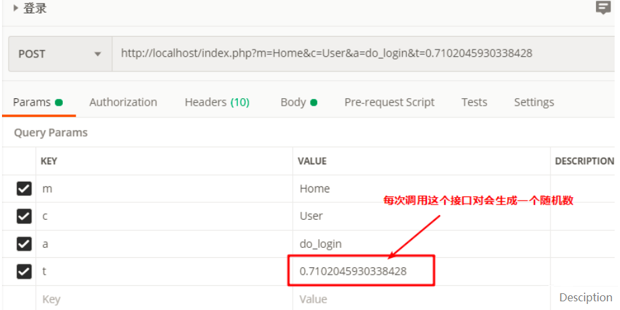Open the Pre-request Script tab
Viewport: 620px width, 310px height.
pos(389,102)
